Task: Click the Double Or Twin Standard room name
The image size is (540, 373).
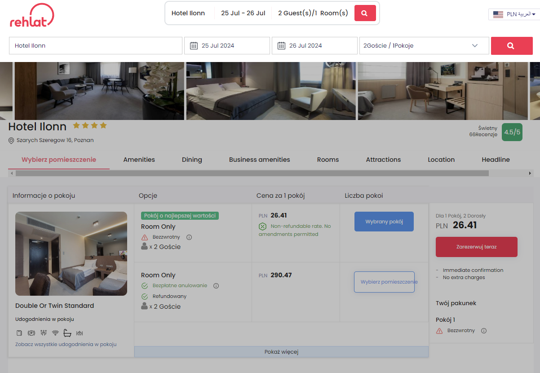Action: 55,306
